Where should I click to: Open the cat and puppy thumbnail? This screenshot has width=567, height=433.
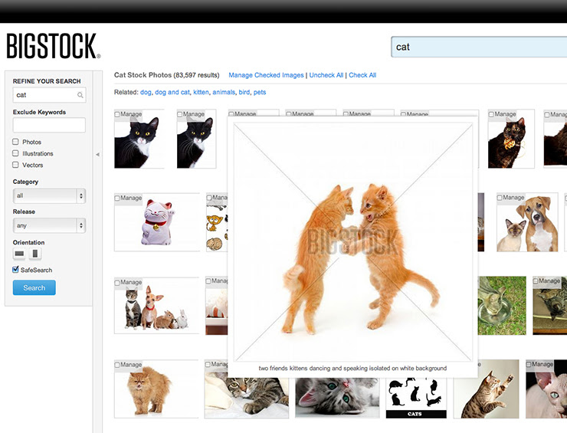527,222
